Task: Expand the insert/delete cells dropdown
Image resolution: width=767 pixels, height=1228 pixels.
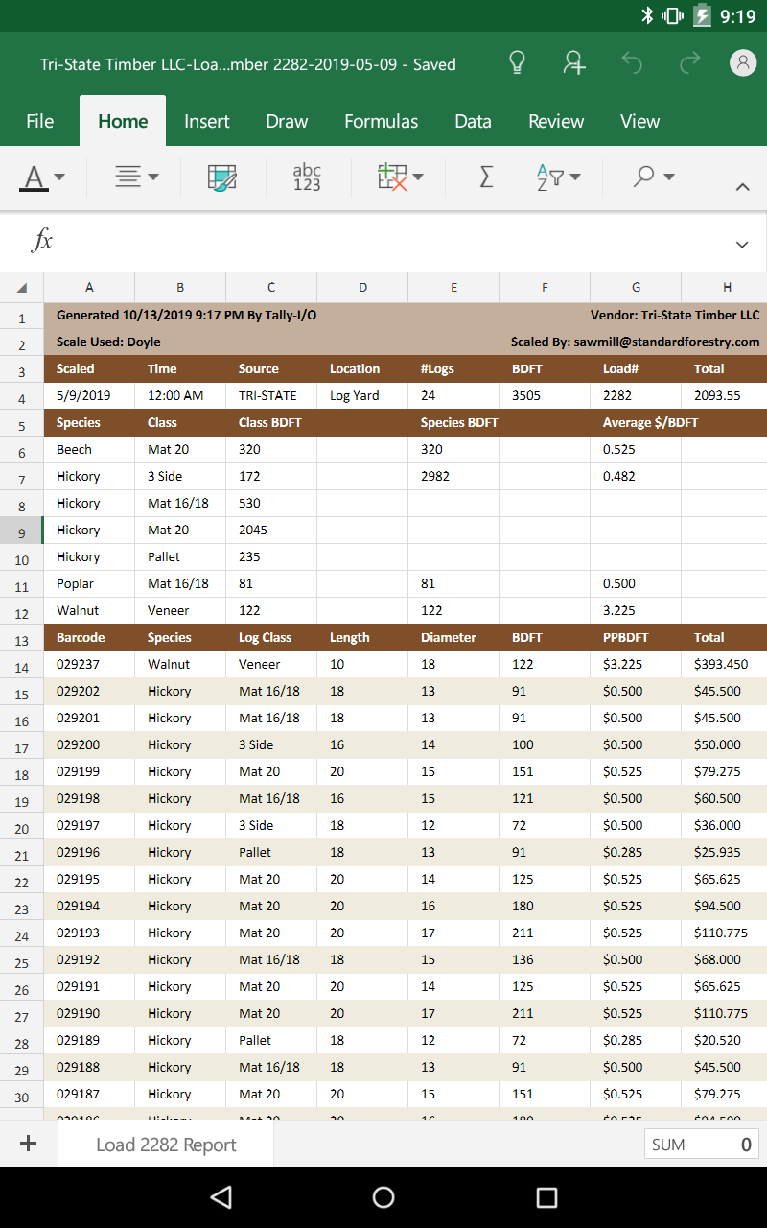Action: pyautogui.click(x=418, y=177)
